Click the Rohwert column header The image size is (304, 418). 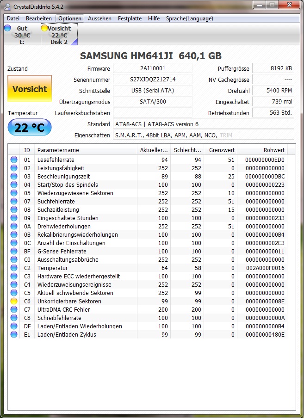262,150
